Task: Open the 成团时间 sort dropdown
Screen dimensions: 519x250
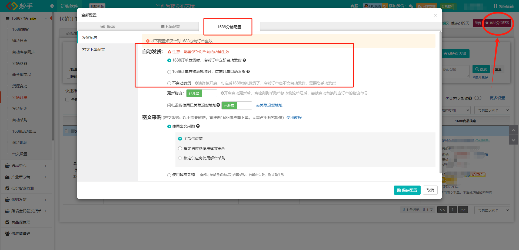Action: point(456,110)
